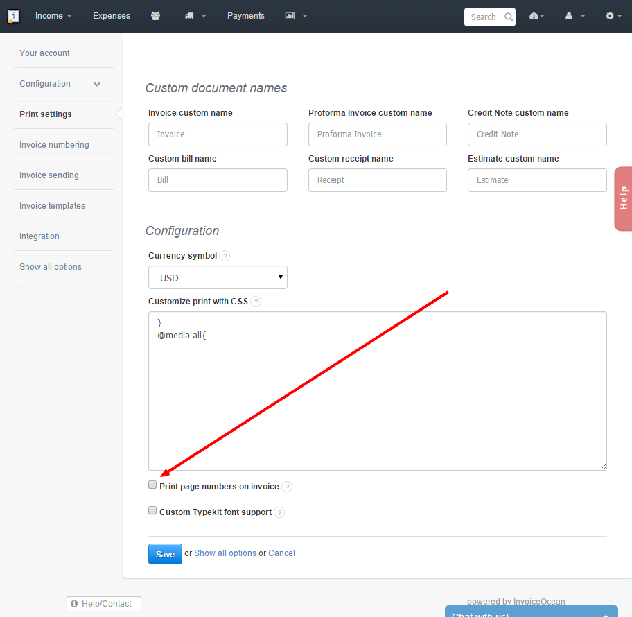Image resolution: width=632 pixels, height=617 pixels.
Task: Click the Credit Note custom name field
Action: (537, 134)
